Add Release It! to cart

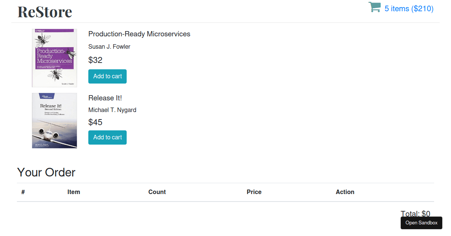tap(107, 137)
